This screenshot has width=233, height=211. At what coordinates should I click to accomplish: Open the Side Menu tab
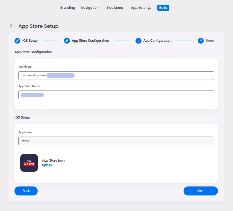pos(115,8)
